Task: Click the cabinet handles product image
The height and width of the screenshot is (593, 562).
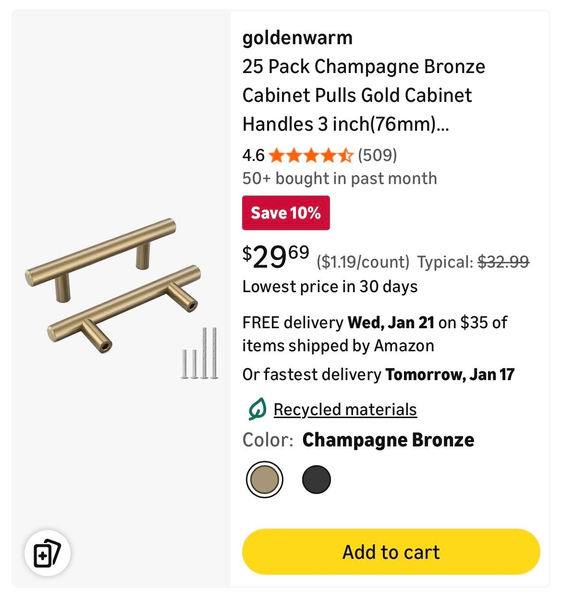Action: coord(113,284)
